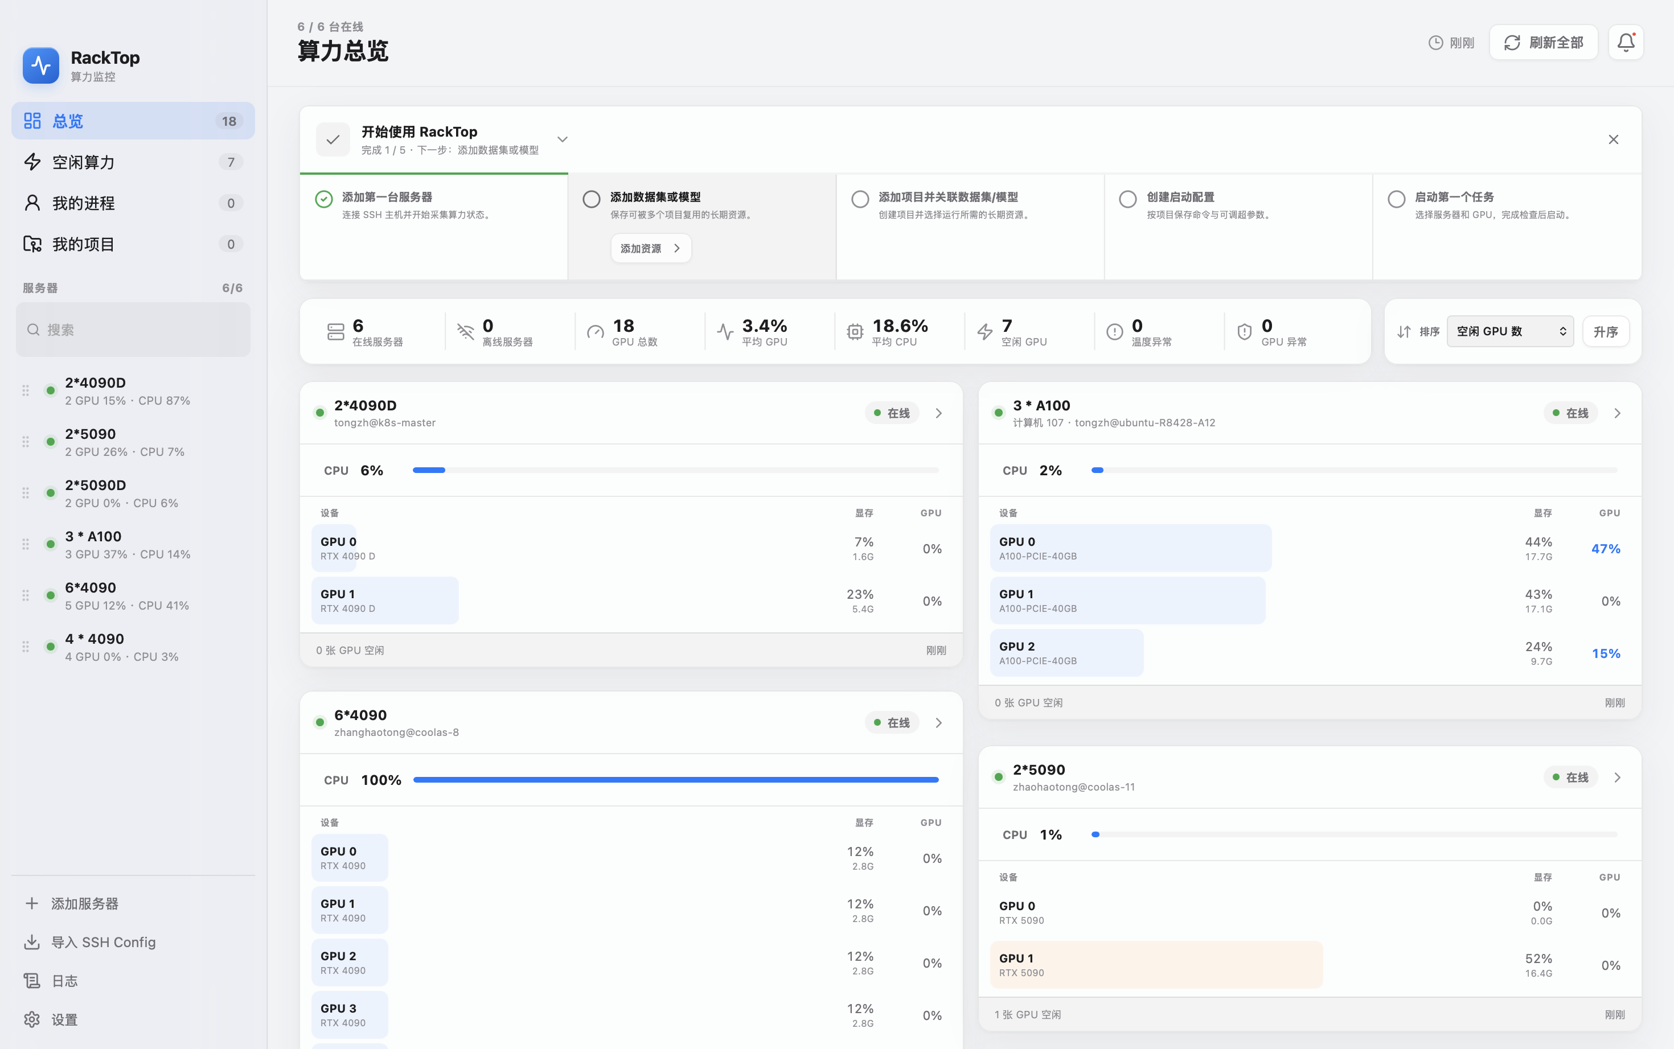The image size is (1674, 1049).
Task: Click the RackTop logo icon
Action: [41, 66]
